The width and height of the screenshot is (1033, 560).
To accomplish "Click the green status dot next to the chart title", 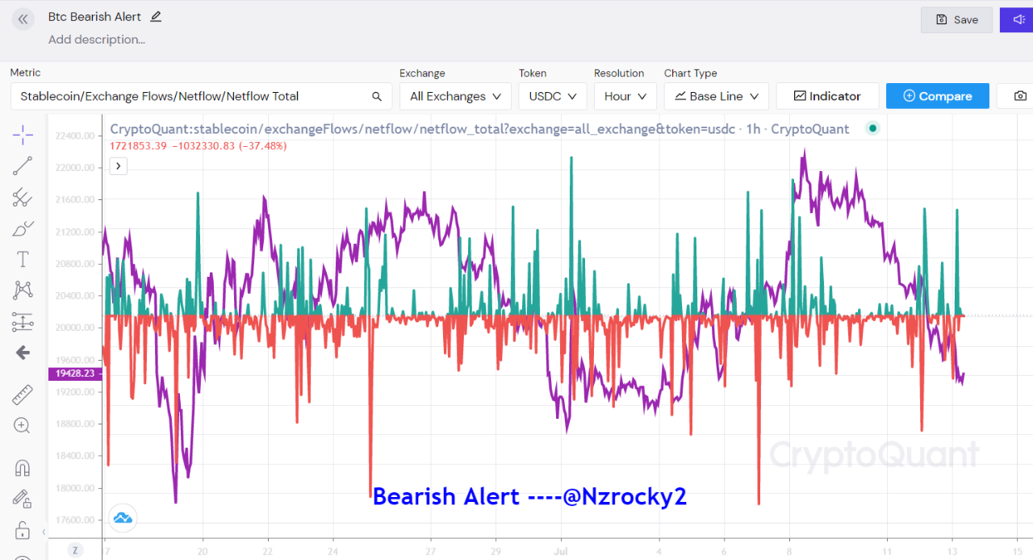I will 872,128.
